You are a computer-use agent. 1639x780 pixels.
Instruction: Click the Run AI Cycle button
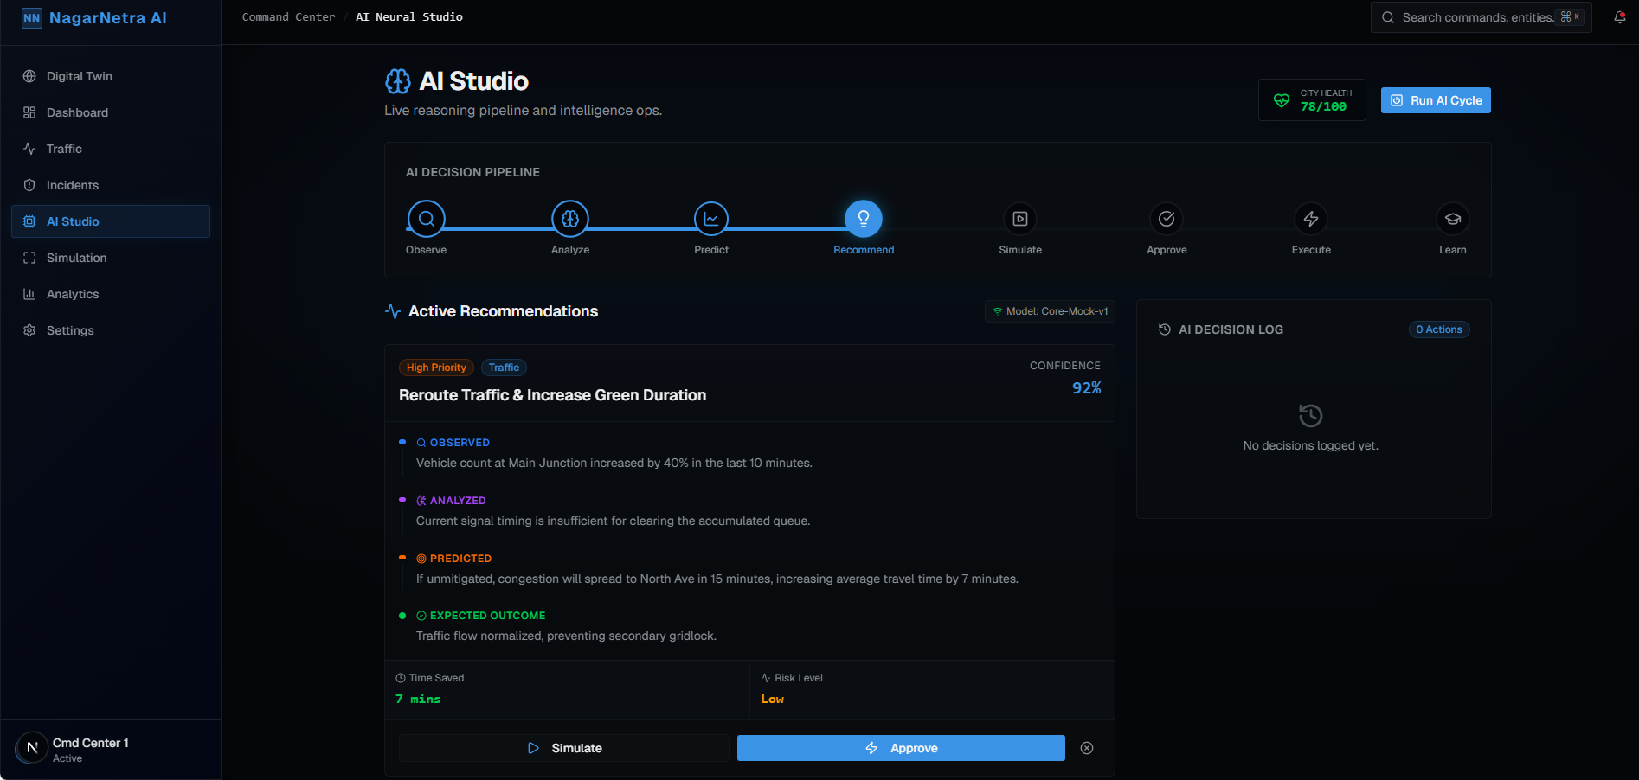(x=1436, y=100)
